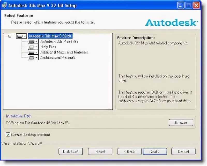Minimize the setup window
This screenshot has height=166, width=207.
point(180,5)
